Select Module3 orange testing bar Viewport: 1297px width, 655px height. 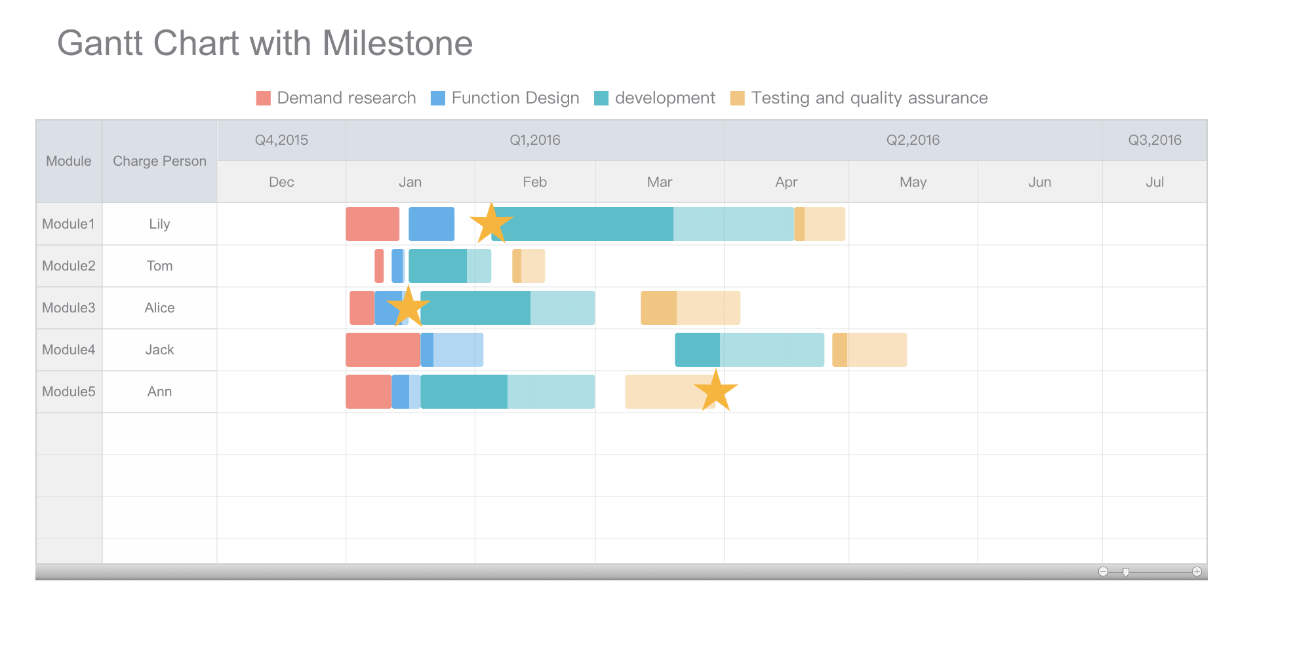click(x=690, y=308)
